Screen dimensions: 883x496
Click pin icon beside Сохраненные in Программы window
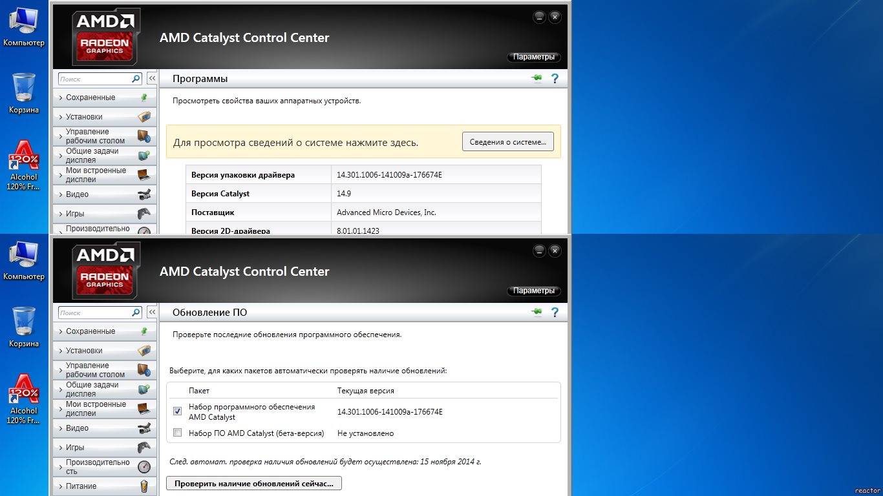click(144, 98)
